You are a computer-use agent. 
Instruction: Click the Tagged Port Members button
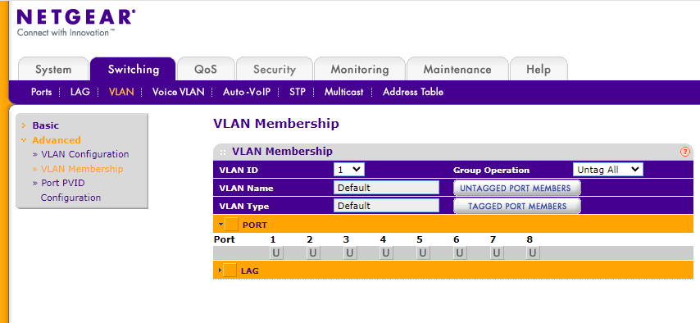517,206
